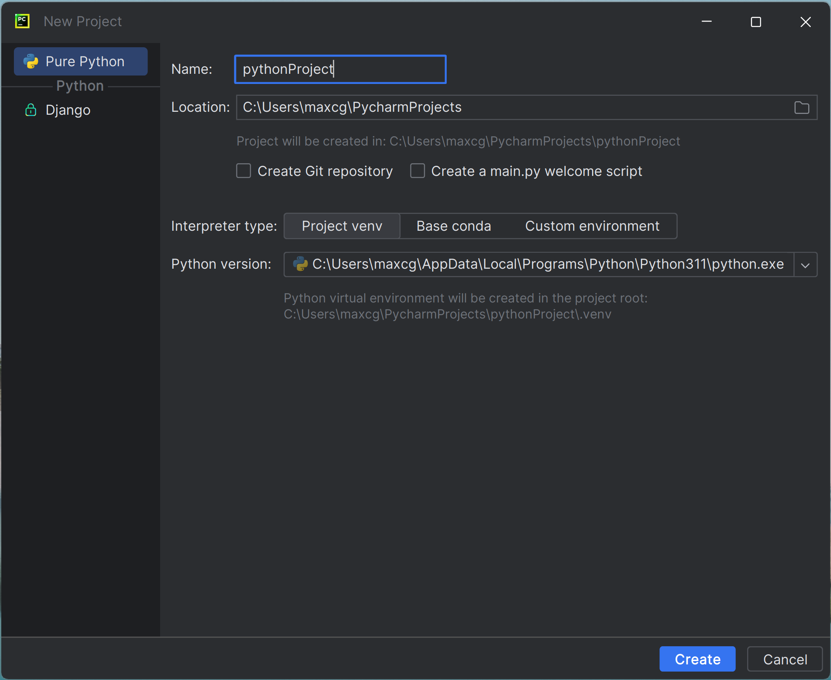This screenshot has height=680, width=831.
Task: Open the Python interpreter path selector
Action: 539,264
